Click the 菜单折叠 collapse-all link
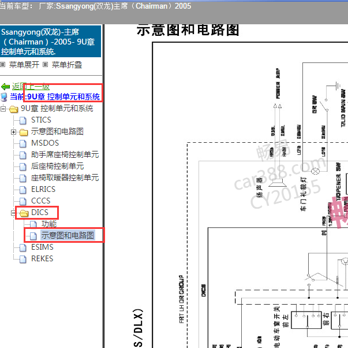Screen dimensions: 348x348 67,65
